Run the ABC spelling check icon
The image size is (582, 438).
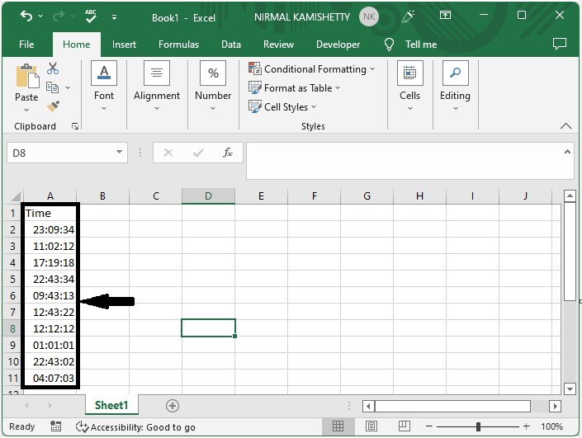[x=90, y=16]
